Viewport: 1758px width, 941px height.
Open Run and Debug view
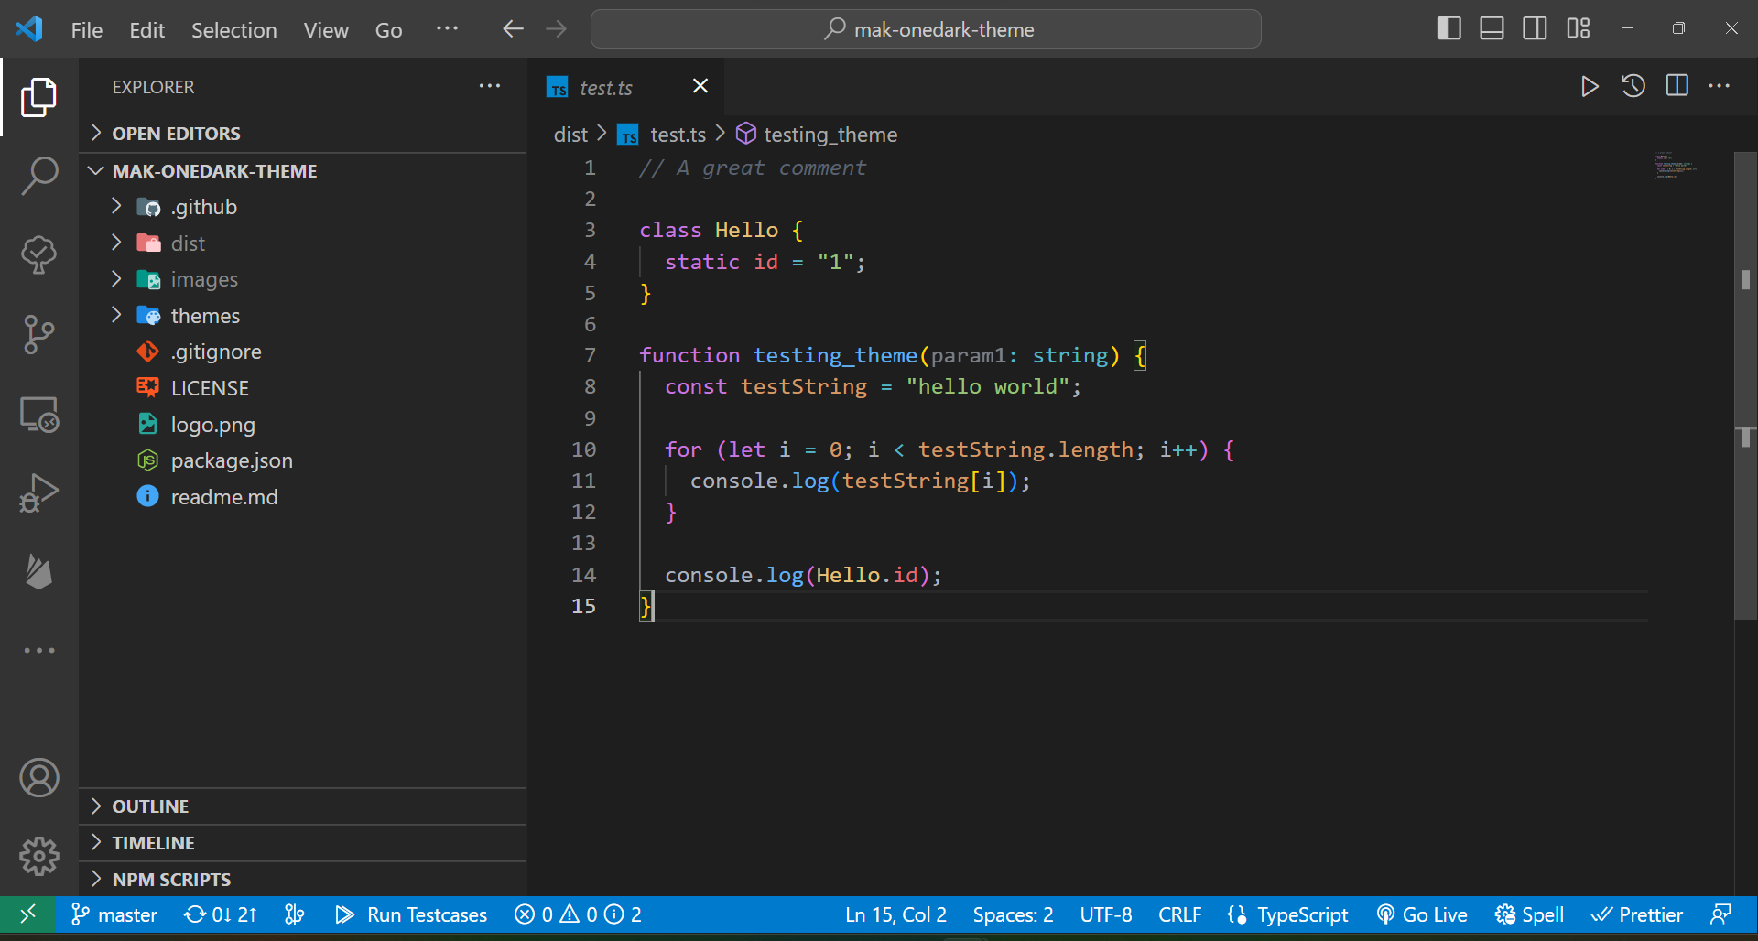coord(39,493)
